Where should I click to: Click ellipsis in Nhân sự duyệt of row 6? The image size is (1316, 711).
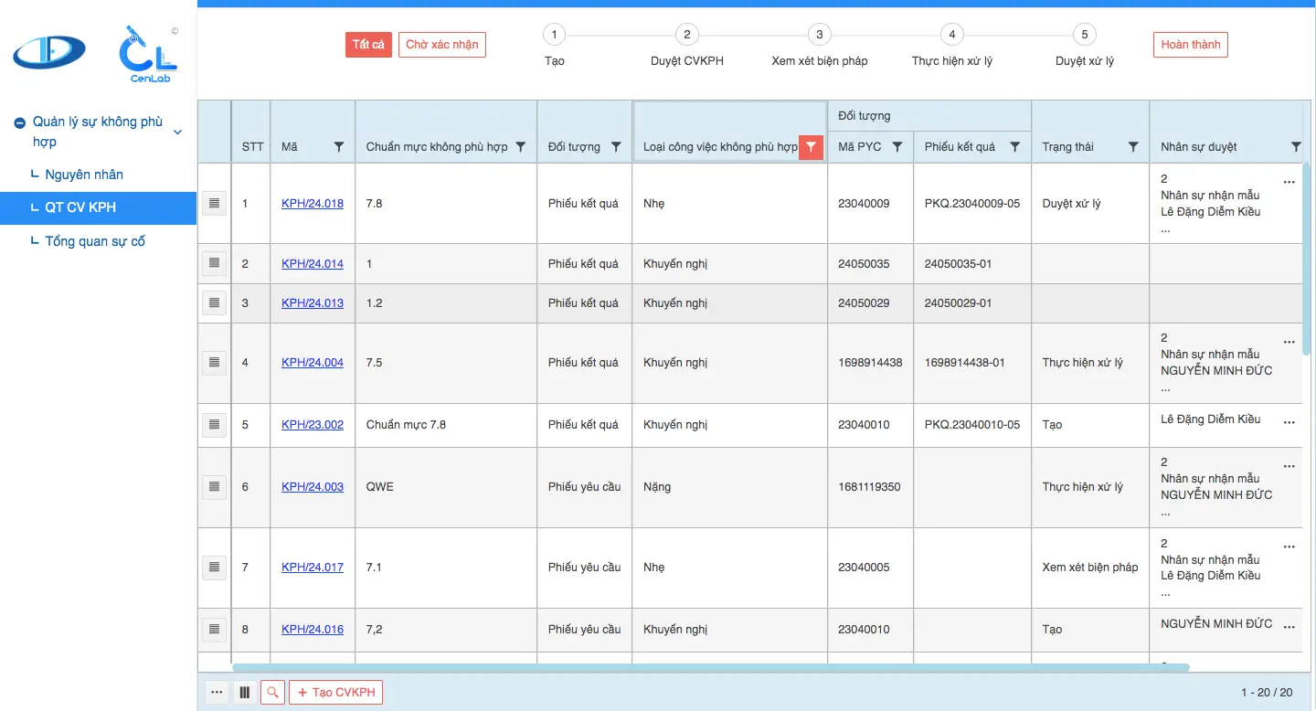pos(1289,466)
